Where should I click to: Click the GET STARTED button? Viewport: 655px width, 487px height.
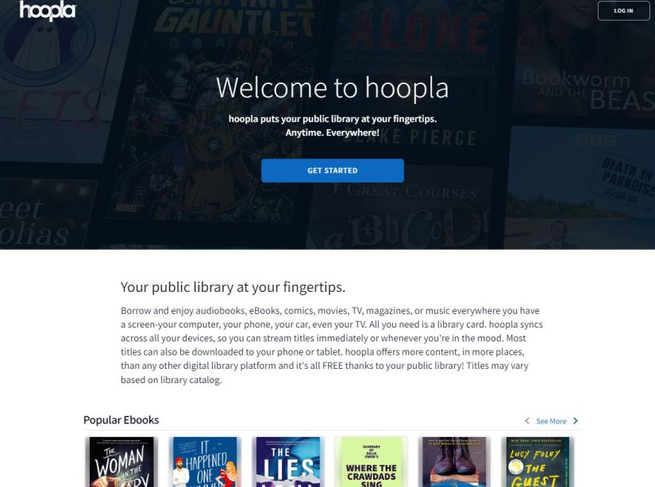tap(333, 171)
